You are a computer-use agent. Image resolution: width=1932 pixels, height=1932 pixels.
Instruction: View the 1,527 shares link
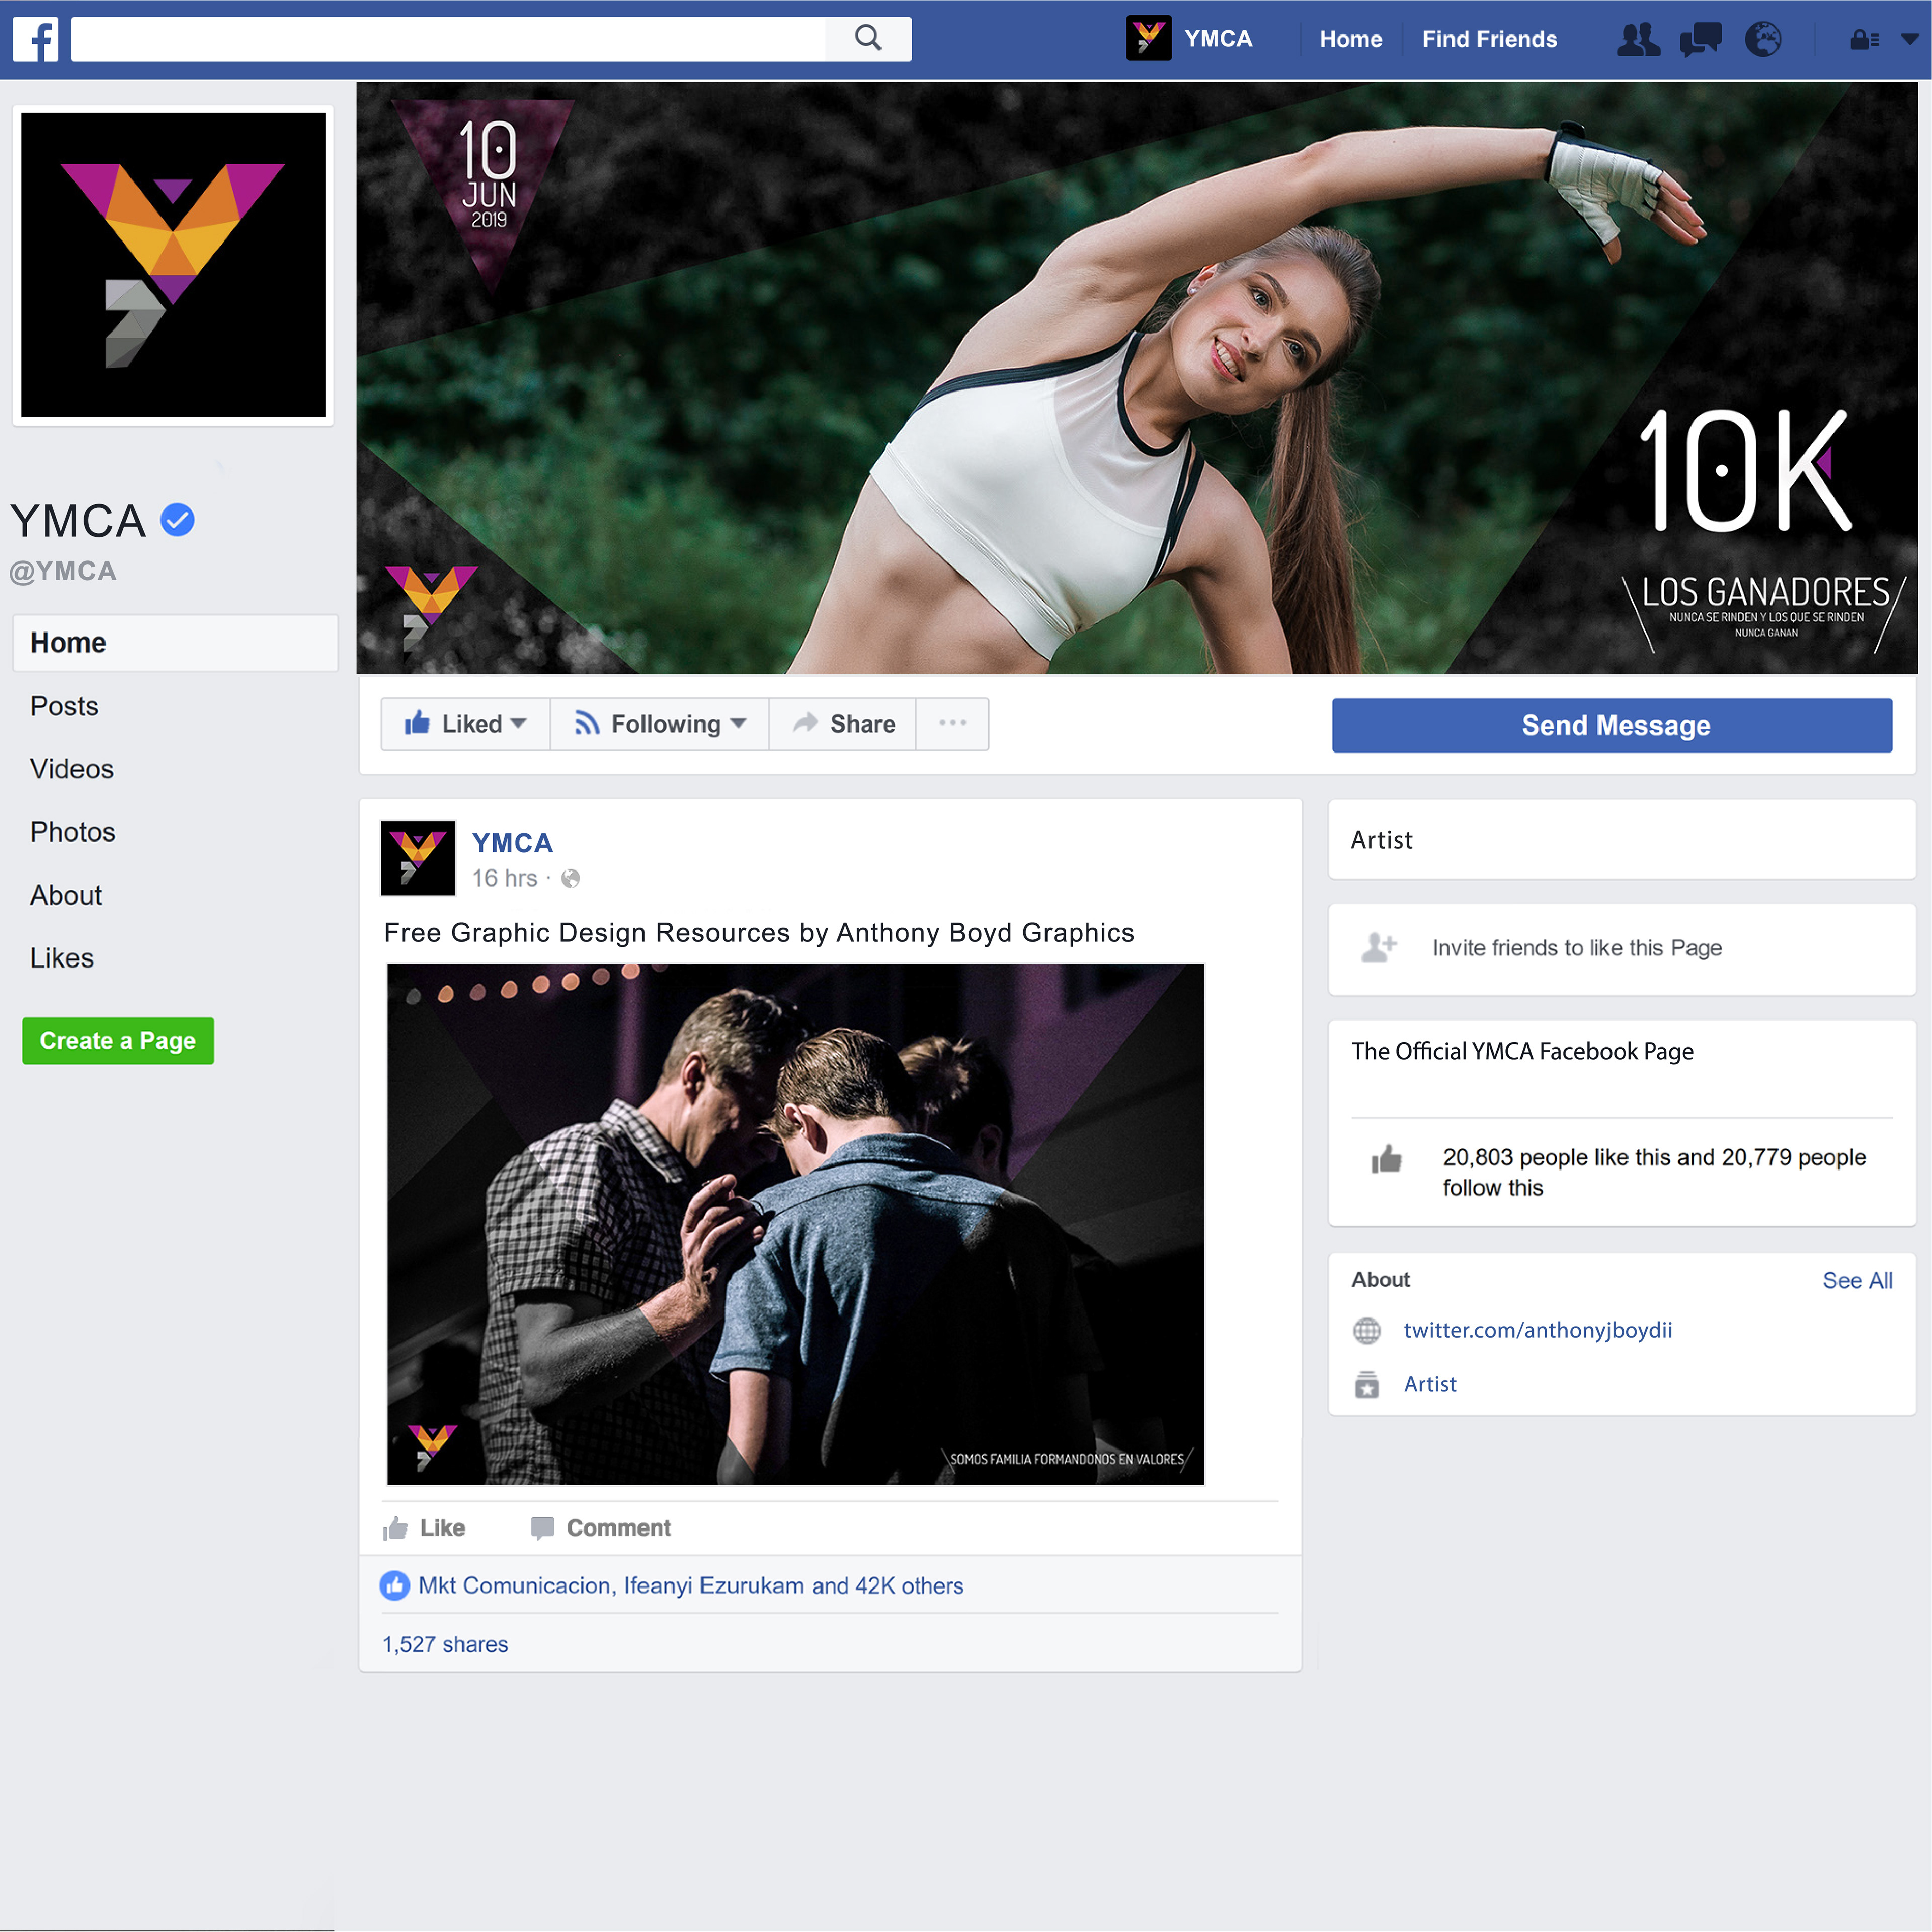(x=445, y=1645)
